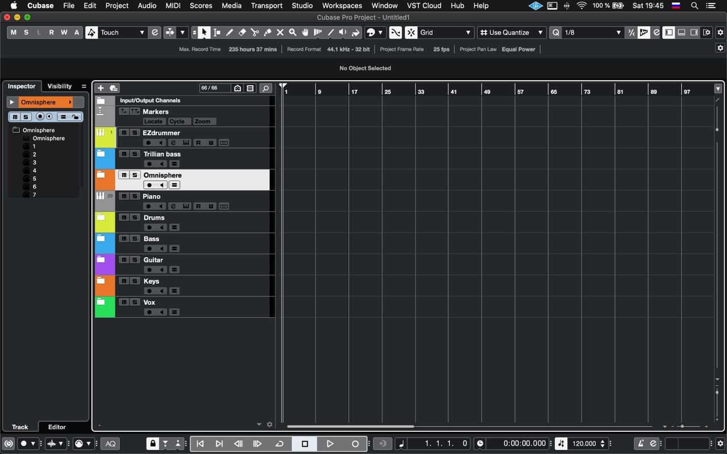Click the global Mute M state button
This screenshot has height=454, width=727.
(14, 32)
